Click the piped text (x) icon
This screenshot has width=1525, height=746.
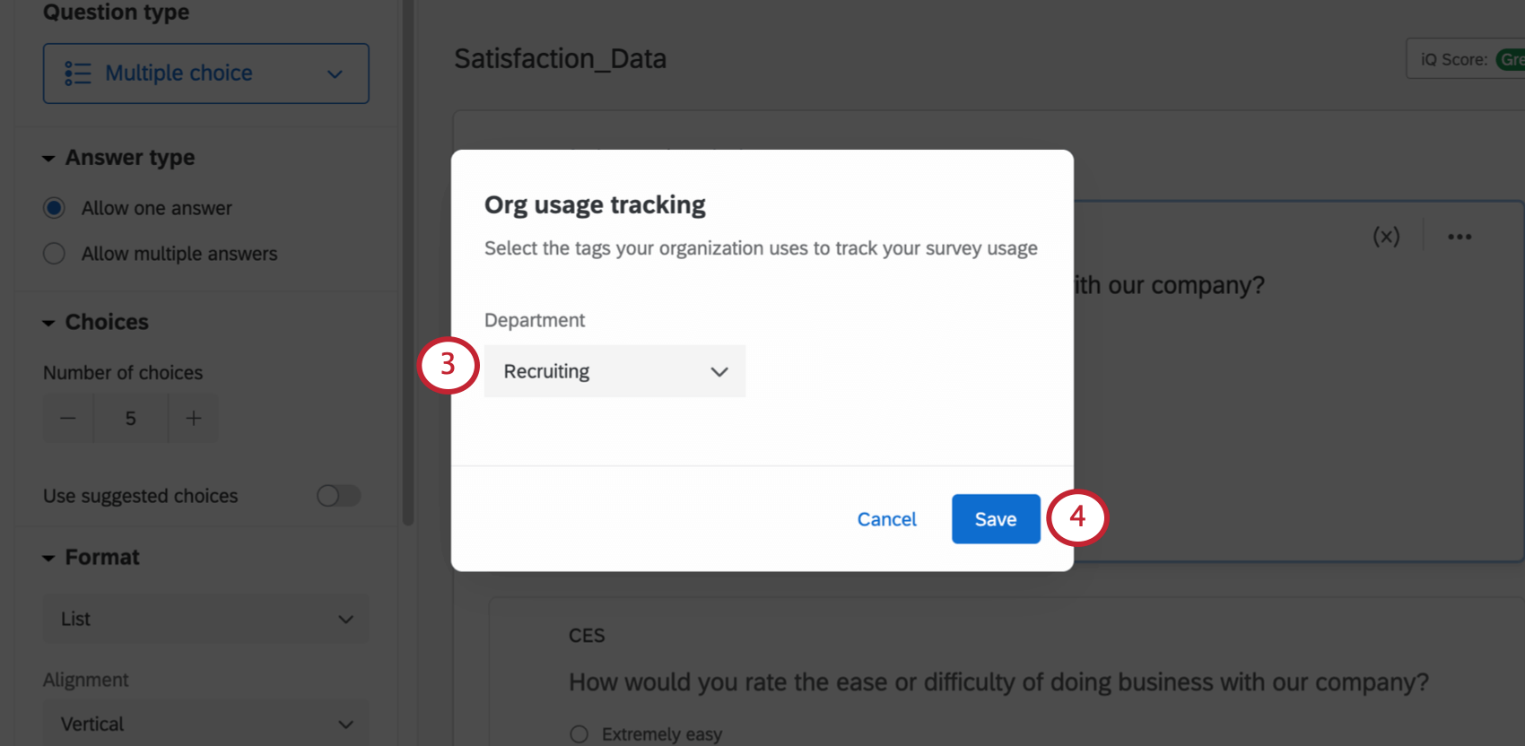tap(1386, 237)
